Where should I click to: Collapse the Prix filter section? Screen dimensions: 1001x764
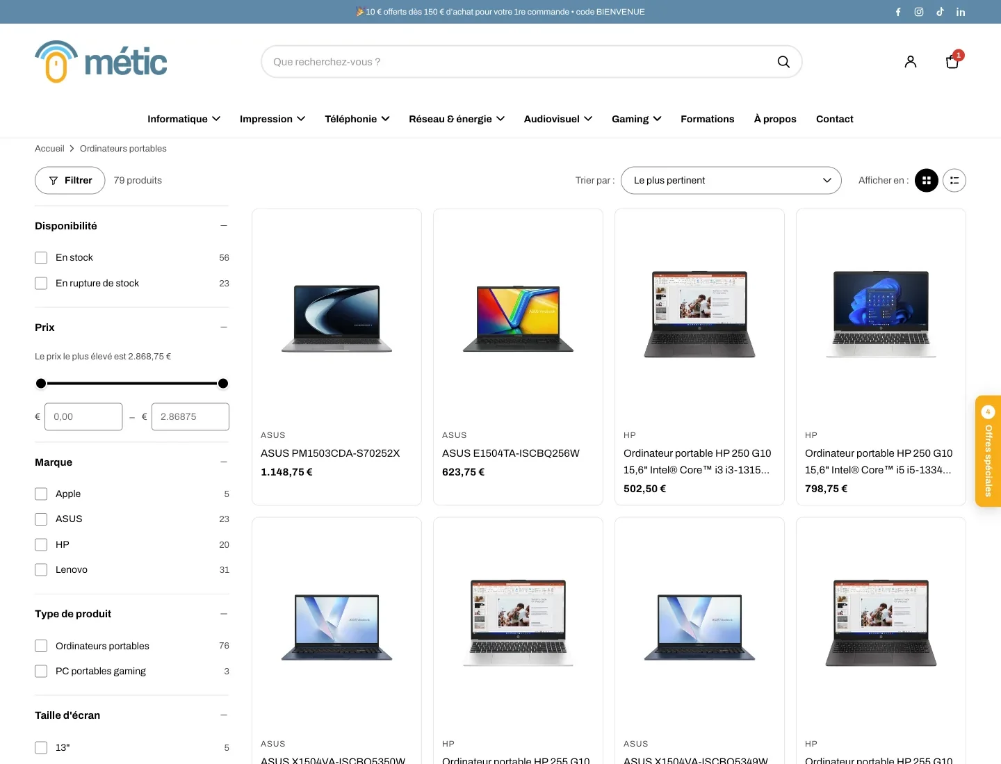coord(224,327)
